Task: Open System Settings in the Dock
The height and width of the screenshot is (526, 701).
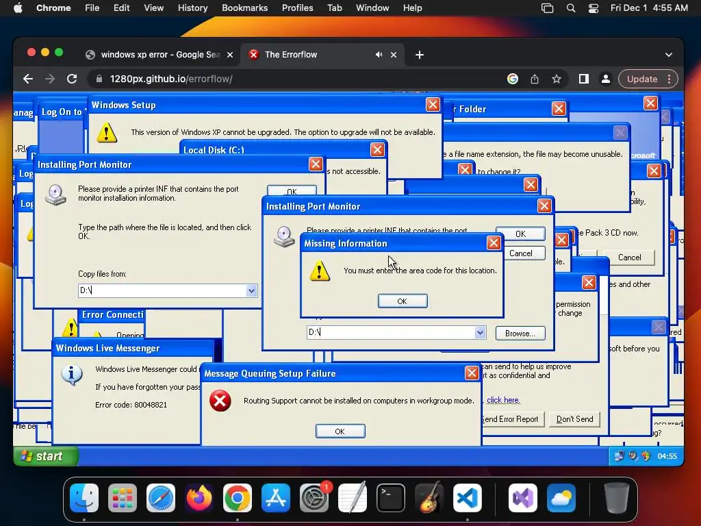Action: click(x=314, y=498)
